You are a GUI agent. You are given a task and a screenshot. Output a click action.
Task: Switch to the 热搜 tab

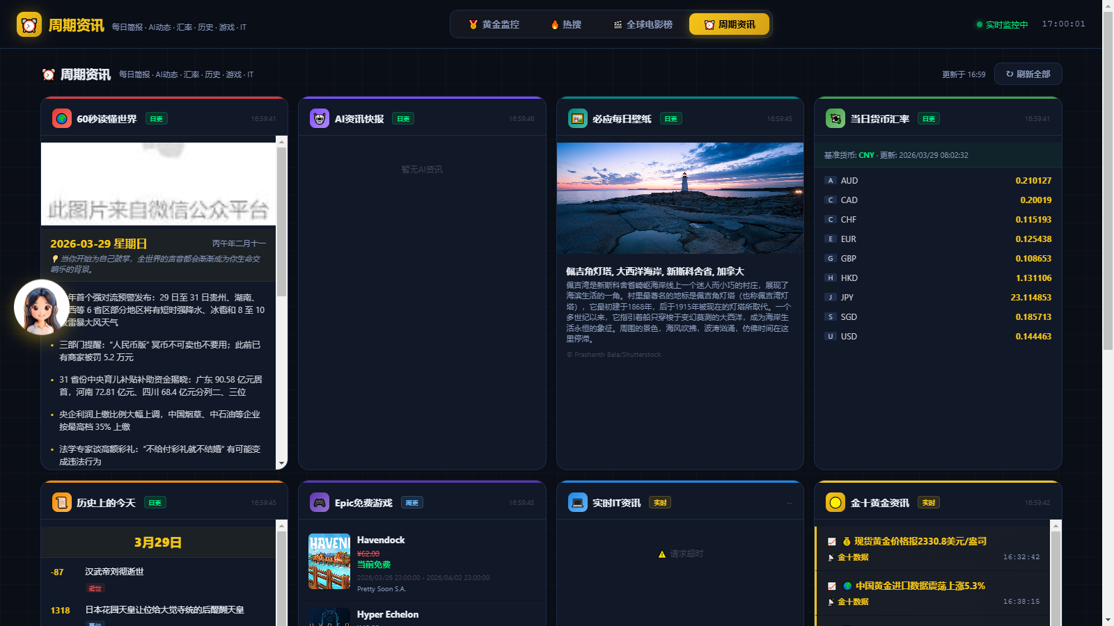[566, 24]
